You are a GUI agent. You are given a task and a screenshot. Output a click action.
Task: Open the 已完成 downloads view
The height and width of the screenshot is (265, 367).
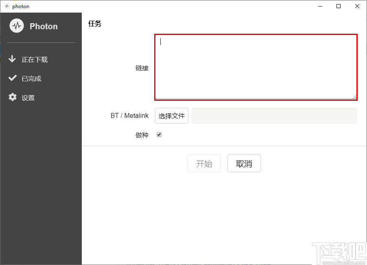tap(28, 78)
